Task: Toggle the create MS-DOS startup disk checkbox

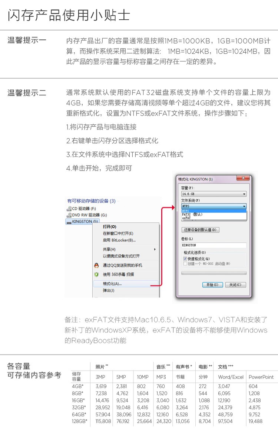Action: point(185,264)
